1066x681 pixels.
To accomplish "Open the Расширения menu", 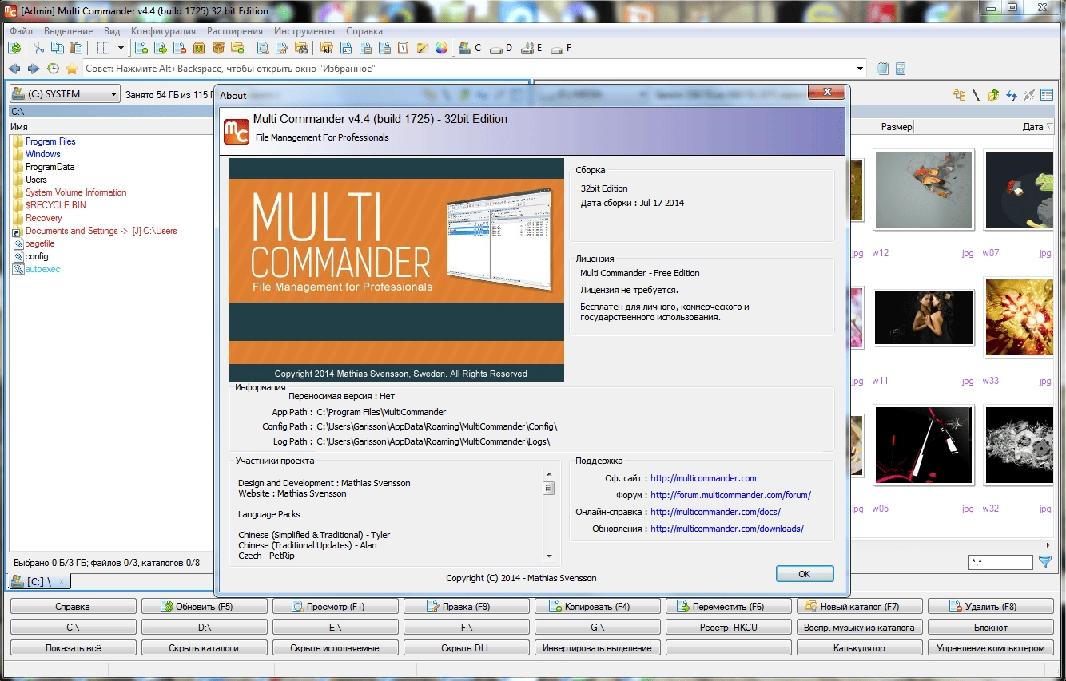I will 235,31.
